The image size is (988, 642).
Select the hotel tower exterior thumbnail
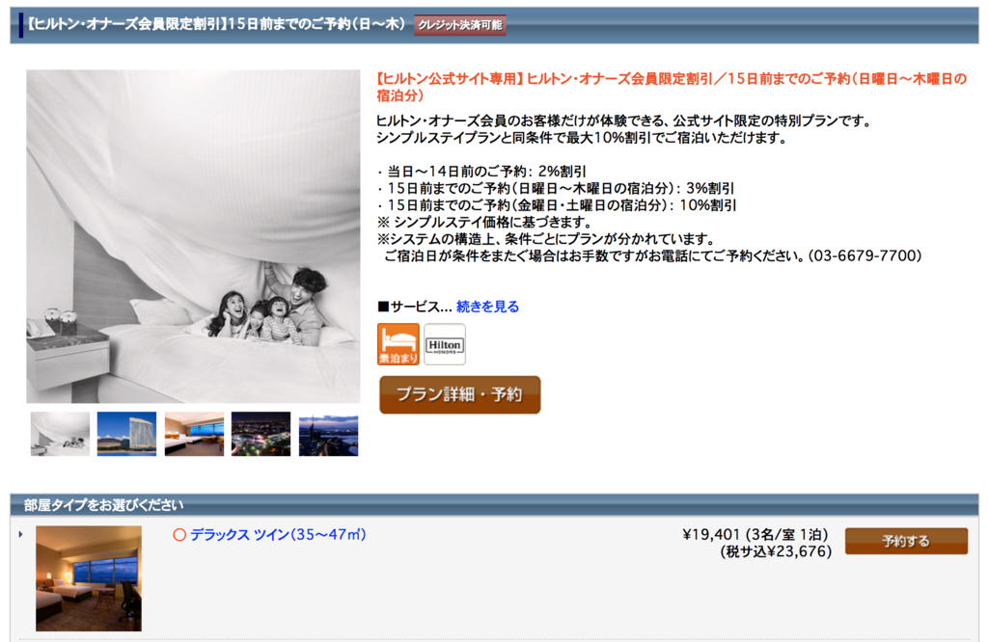(x=126, y=434)
